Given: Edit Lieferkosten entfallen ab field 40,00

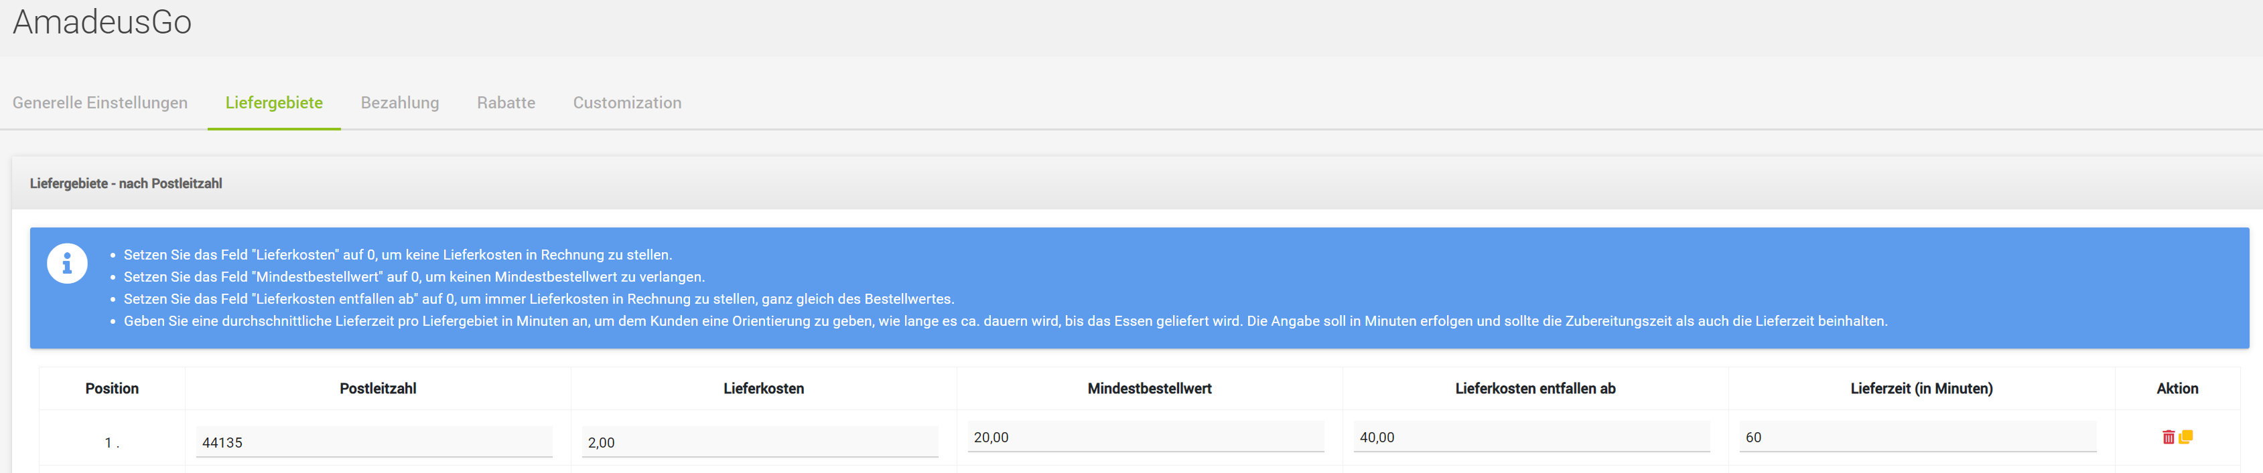Looking at the screenshot, I should pos(1531,437).
